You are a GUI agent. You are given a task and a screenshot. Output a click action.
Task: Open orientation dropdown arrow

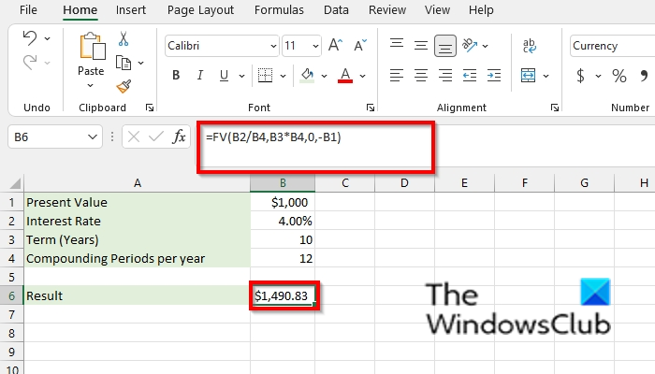point(485,46)
